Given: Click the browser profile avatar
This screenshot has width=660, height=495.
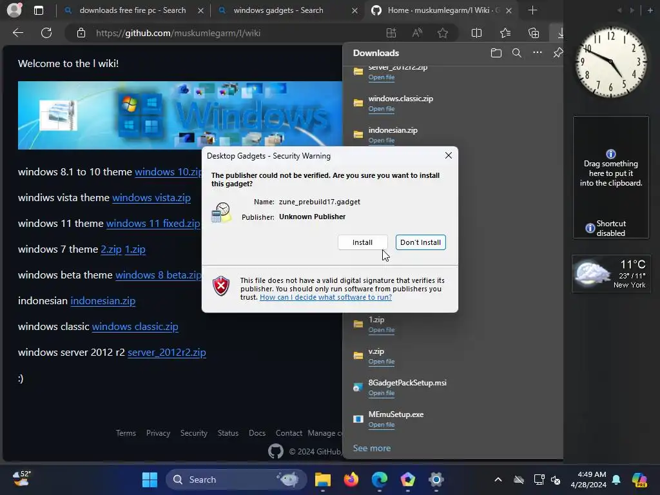Looking at the screenshot, I should pyautogui.click(x=14, y=10).
